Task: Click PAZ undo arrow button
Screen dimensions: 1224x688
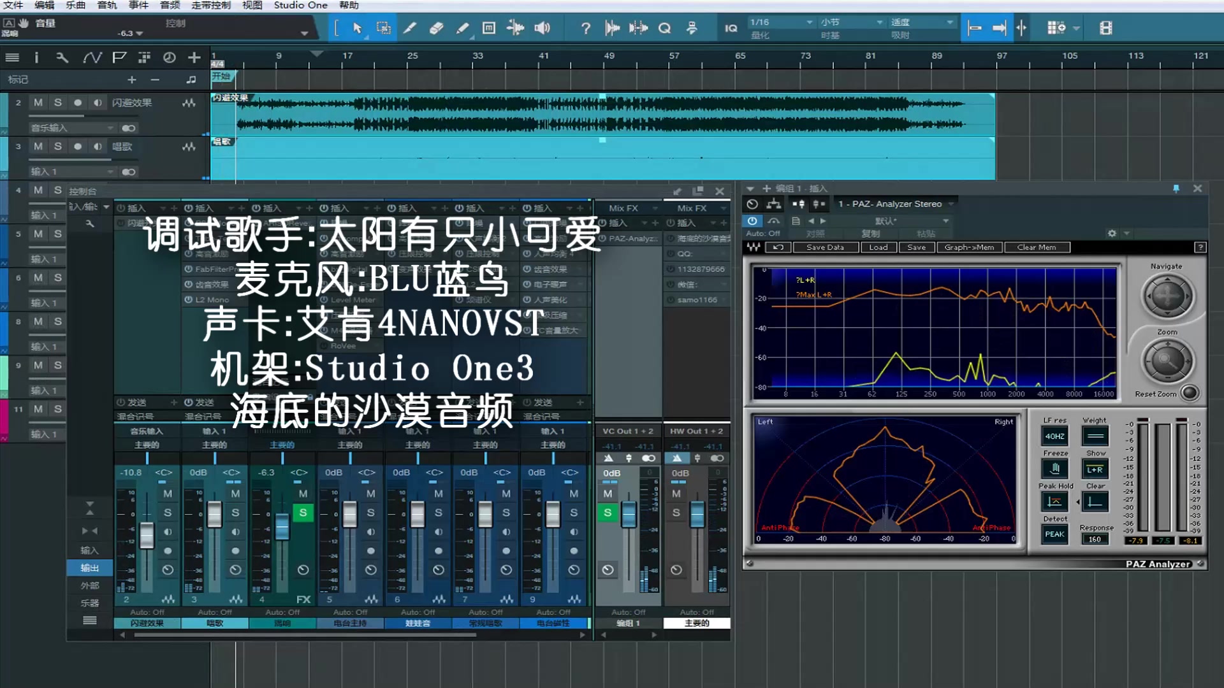Action: (778, 247)
